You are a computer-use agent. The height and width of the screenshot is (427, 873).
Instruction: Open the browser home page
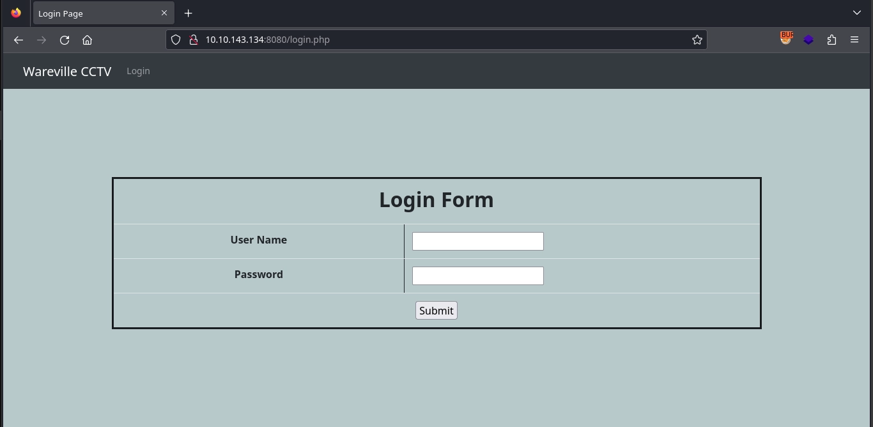(x=88, y=40)
